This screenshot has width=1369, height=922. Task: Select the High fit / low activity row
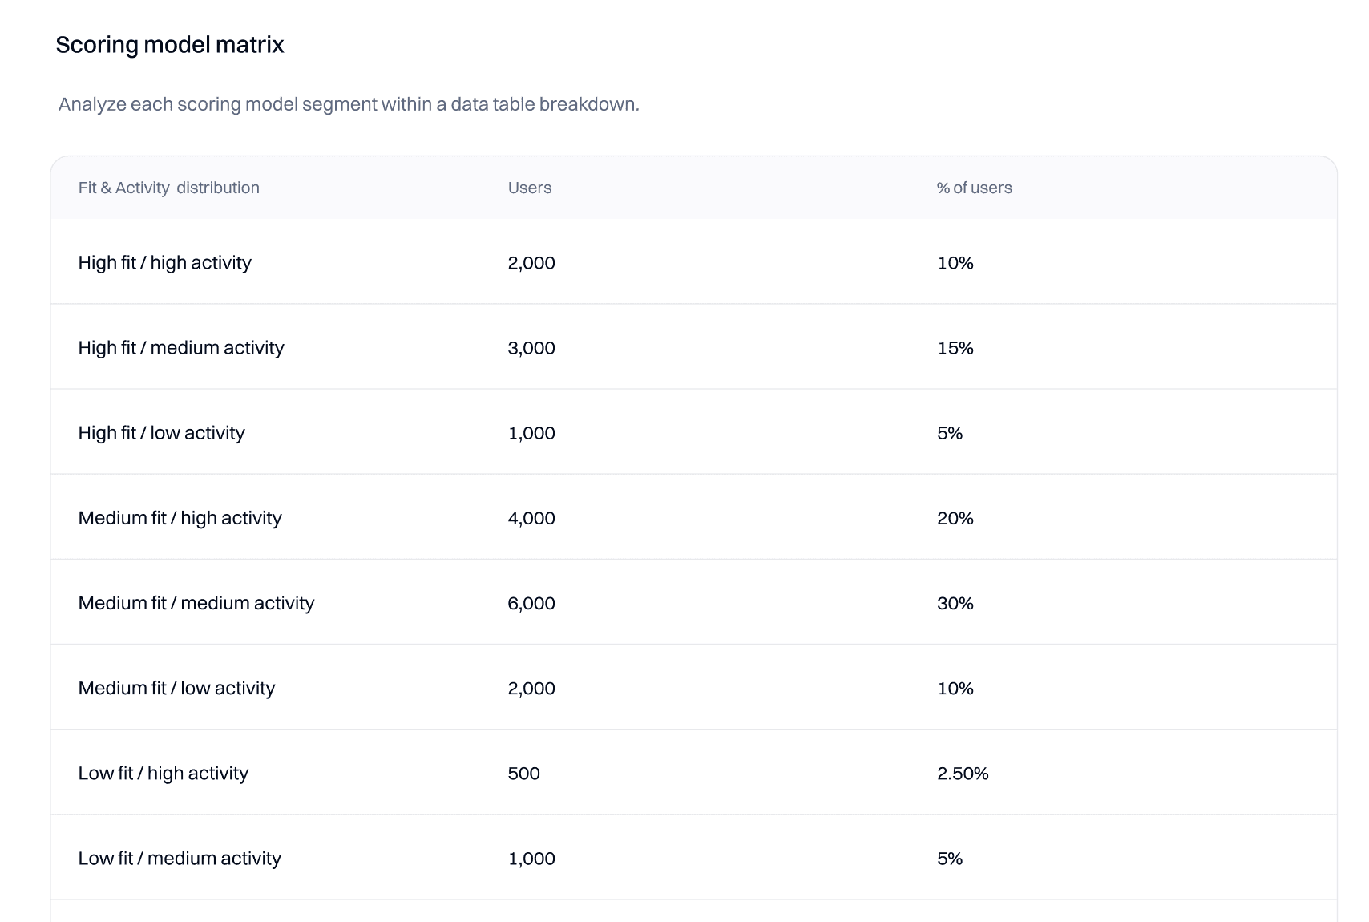[x=162, y=432]
